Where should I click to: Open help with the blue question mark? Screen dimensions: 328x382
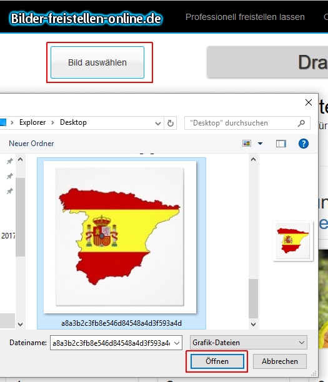click(x=304, y=144)
